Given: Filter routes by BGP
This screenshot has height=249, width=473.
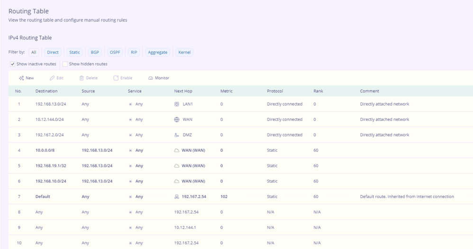Looking at the screenshot, I should (x=95, y=52).
